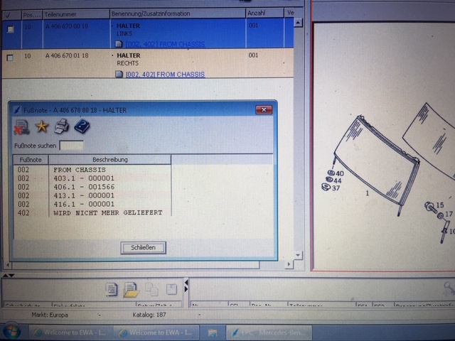Click the text document icon in lower toolbar
This screenshot has height=341, width=455.
(x=112, y=290)
